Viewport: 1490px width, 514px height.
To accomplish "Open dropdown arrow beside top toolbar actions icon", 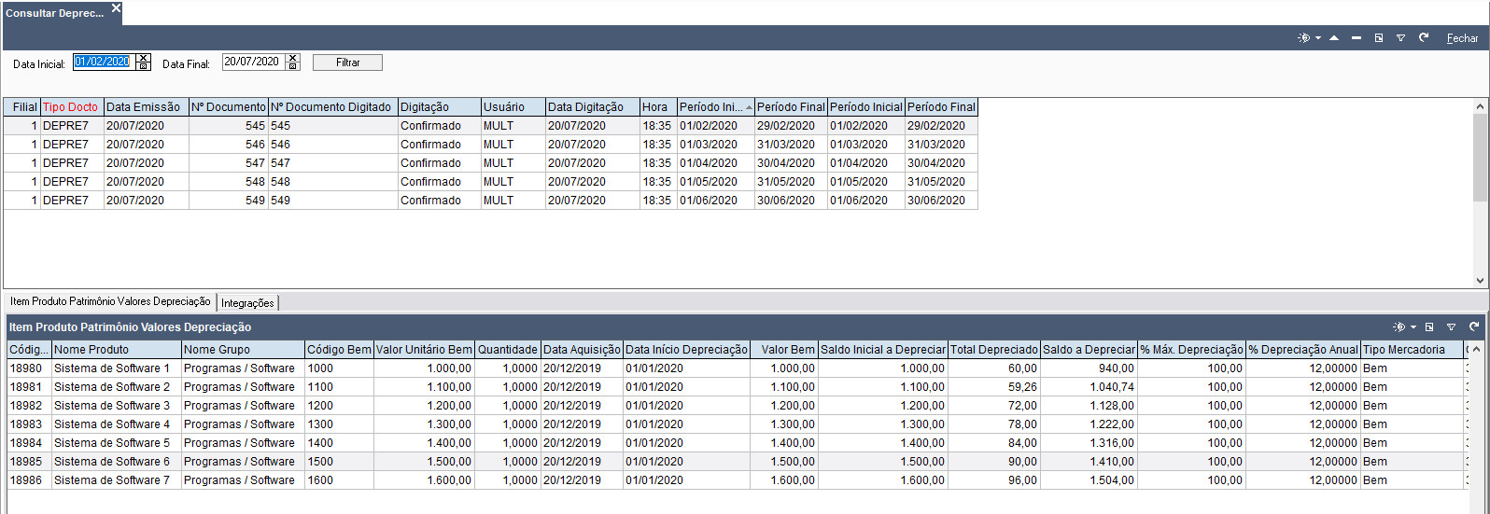I will pos(1317,38).
